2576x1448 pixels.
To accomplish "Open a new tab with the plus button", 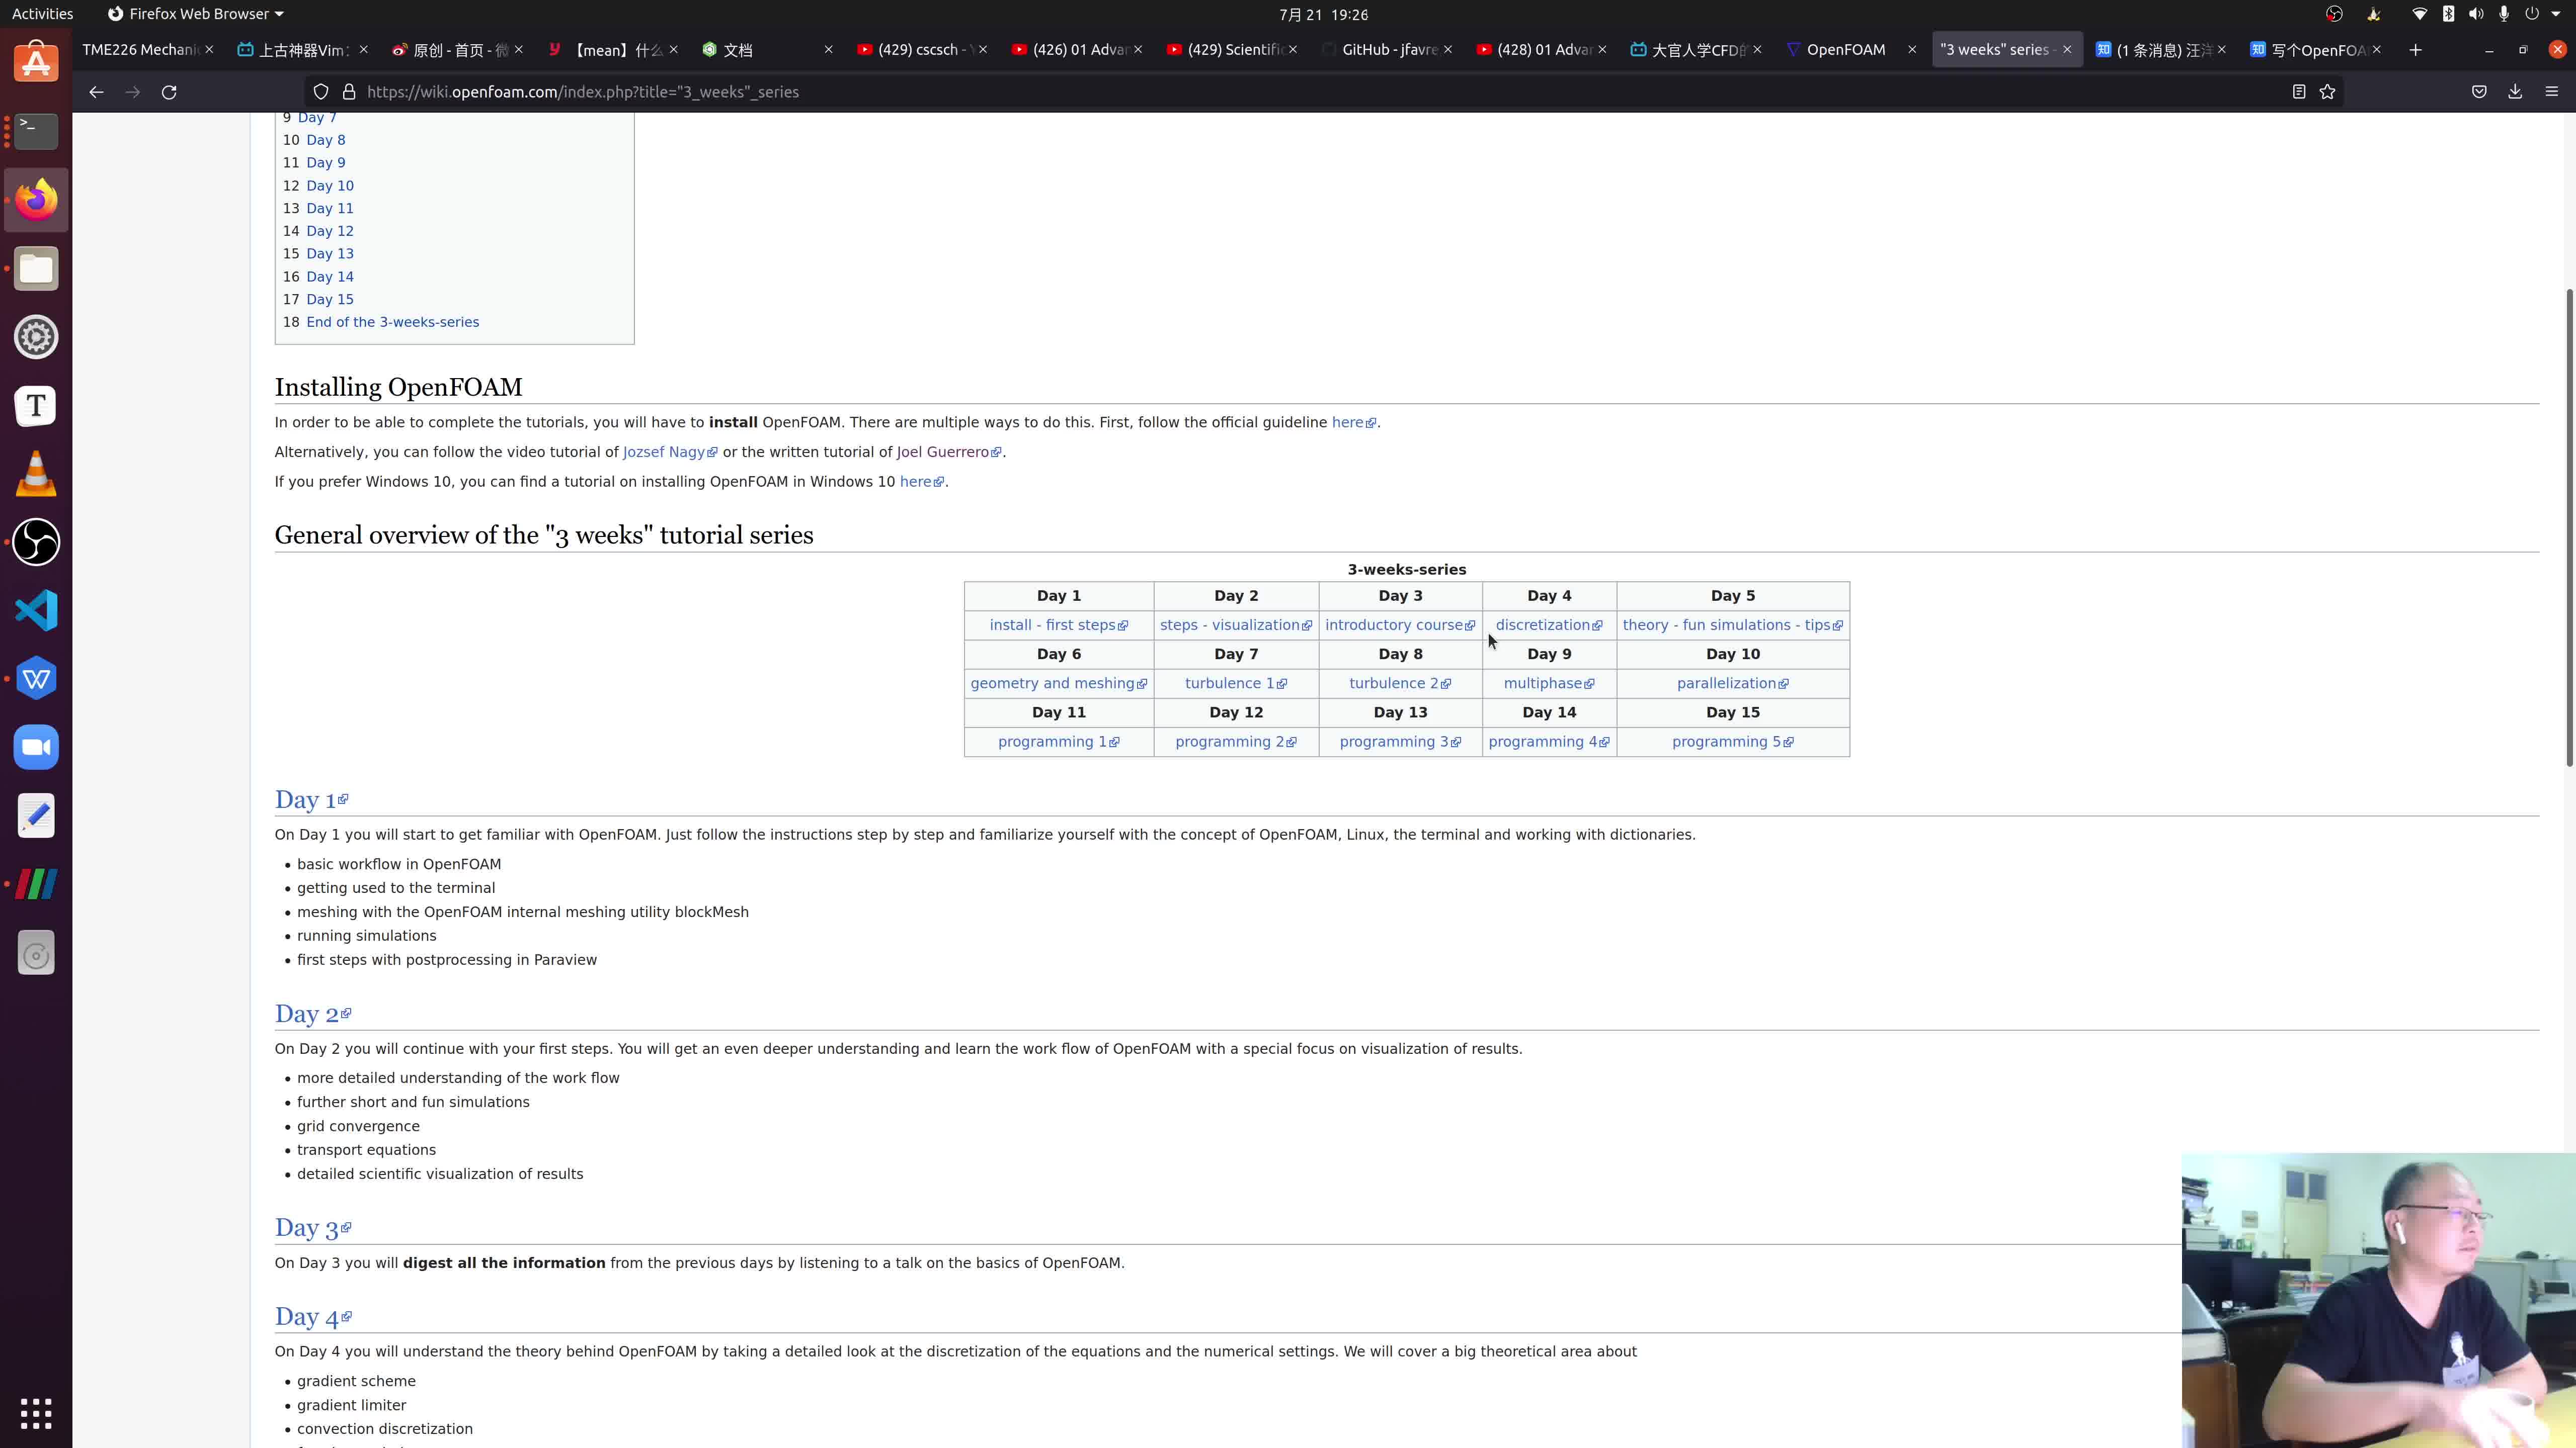I will point(2415,50).
